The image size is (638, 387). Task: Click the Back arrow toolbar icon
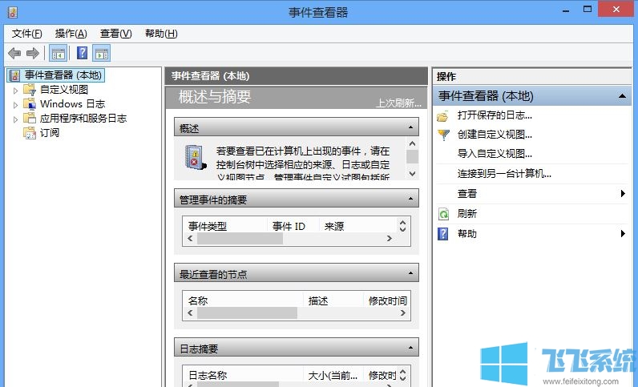click(14, 54)
